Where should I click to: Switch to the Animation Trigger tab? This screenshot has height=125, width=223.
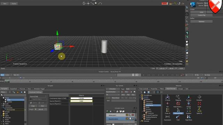pyautogui.click(x=39, y=89)
